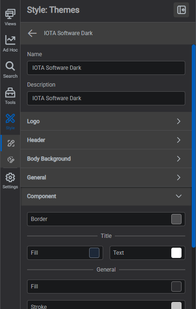
Task: Select the themes sub-item icon under Style
Action: click(x=11, y=143)
